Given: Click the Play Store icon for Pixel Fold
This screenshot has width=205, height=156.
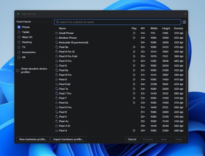Looking at the screenshot, I should pyautogui.click(x=134, y=84).
